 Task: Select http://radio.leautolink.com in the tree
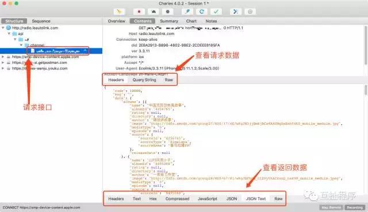[35, 28]
